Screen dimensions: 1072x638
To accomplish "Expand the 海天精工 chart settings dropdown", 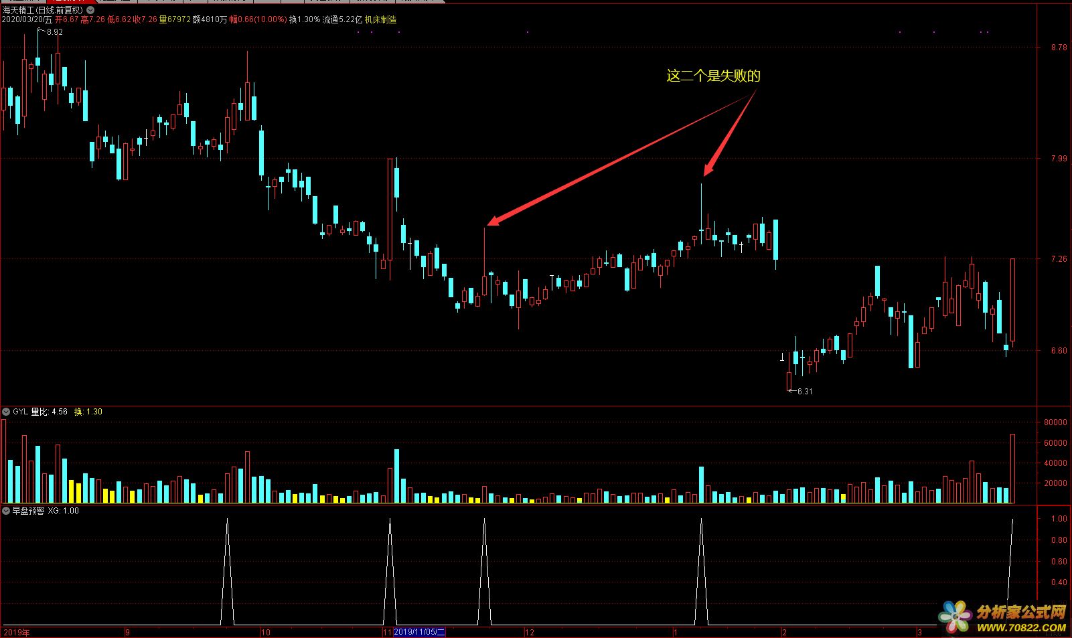I will 90,10.
